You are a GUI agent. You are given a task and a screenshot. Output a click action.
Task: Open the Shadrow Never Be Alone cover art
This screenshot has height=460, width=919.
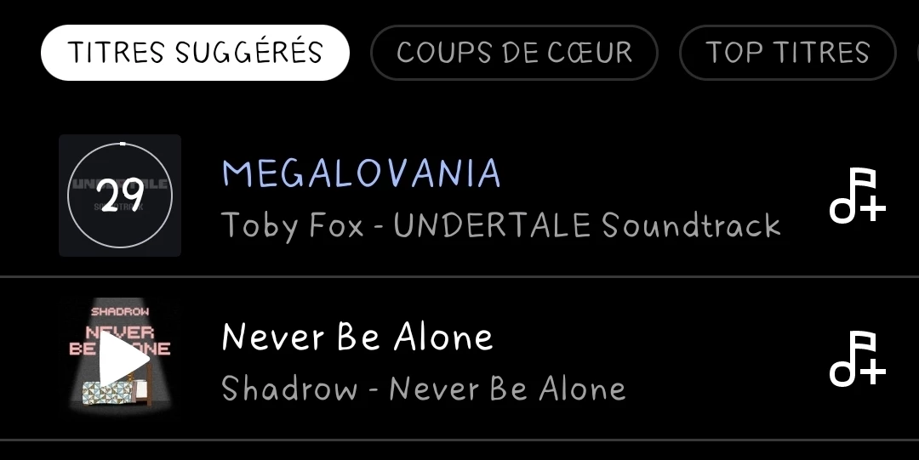point(120,359)
